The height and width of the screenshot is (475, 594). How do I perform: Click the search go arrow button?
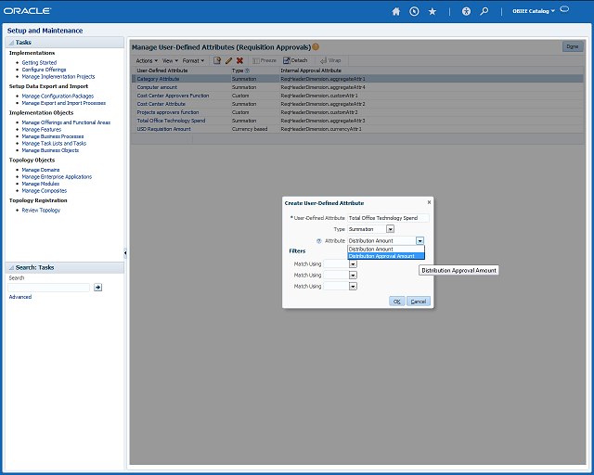click(97, 287)
